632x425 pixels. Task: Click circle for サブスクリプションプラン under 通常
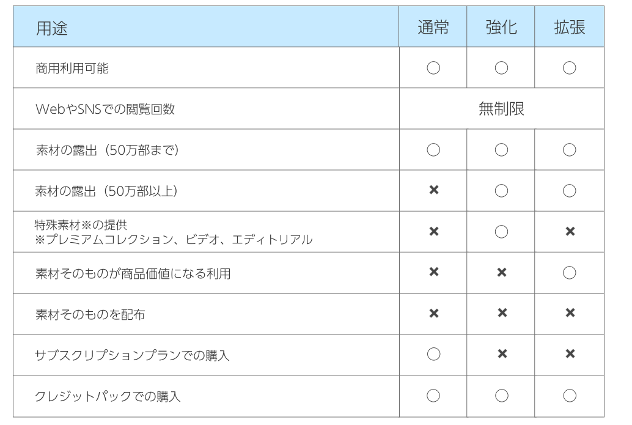click(433, 355)
